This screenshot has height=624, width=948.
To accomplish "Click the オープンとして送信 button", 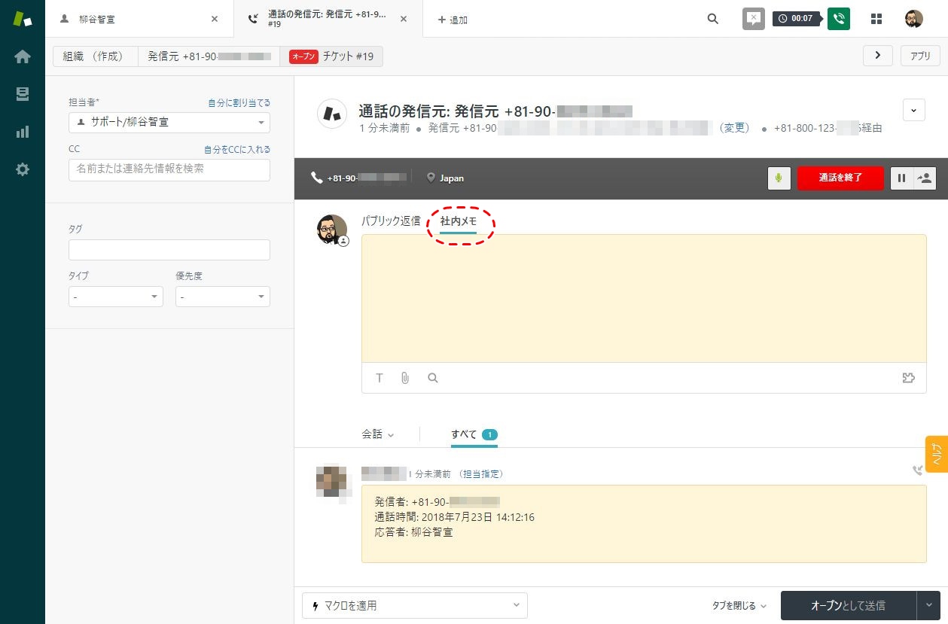I will [x=848, y=605].
